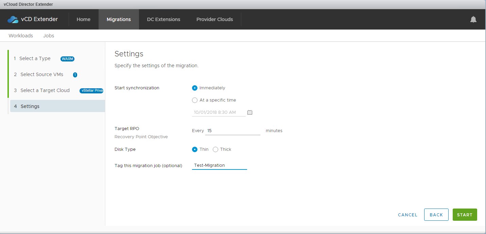Go to step 2 Select Source VMs
486x234 pixels.
41,74
